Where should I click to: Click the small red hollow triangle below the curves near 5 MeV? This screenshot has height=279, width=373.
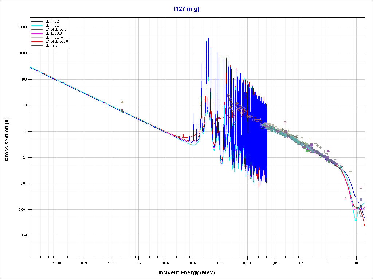click(x=345, y=198)
